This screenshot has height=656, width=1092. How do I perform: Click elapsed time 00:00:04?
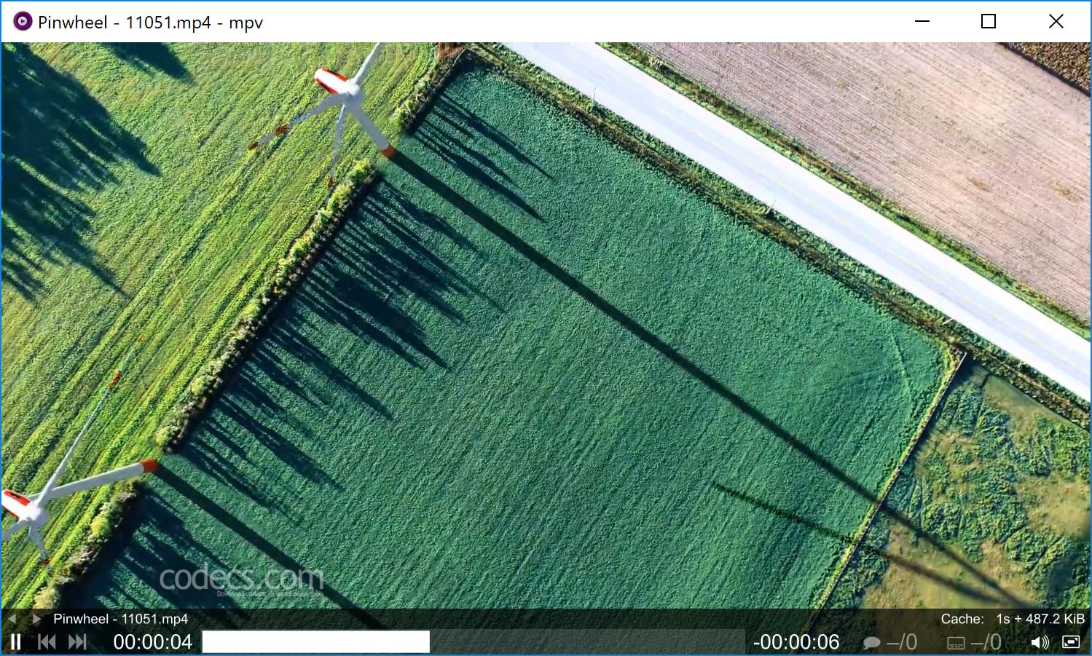tap(153, 642)
